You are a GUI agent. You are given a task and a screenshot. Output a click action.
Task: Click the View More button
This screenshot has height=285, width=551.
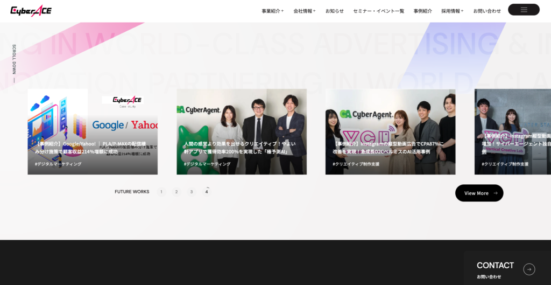(x=479, y=193)
